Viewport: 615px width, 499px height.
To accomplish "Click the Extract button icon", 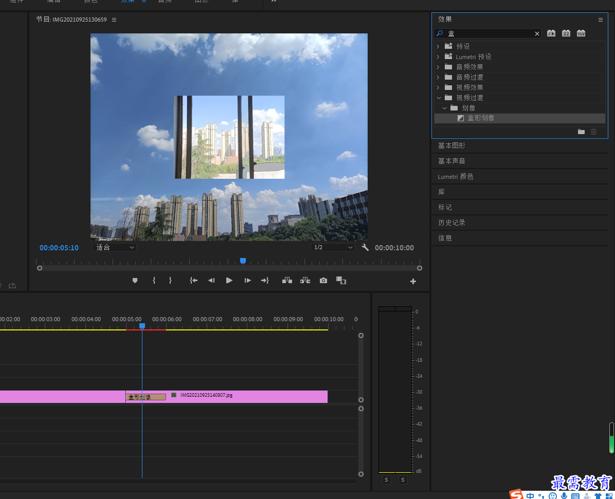I will (305, 281).
